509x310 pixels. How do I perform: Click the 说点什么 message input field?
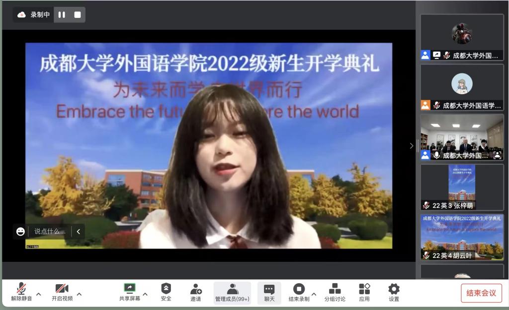click(x=49, y=231)
